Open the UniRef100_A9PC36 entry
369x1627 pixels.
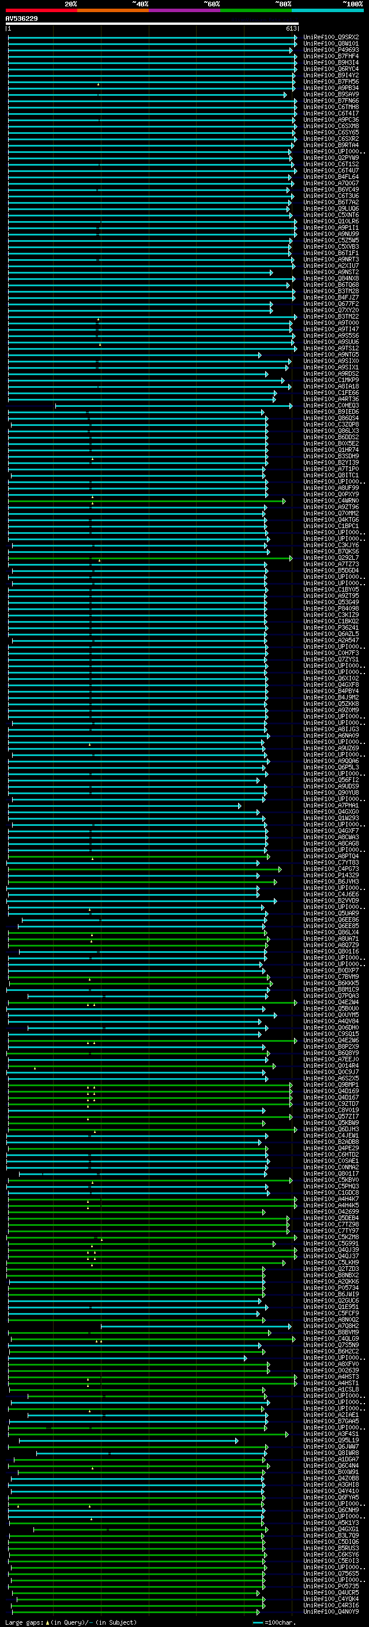(331, 120)
